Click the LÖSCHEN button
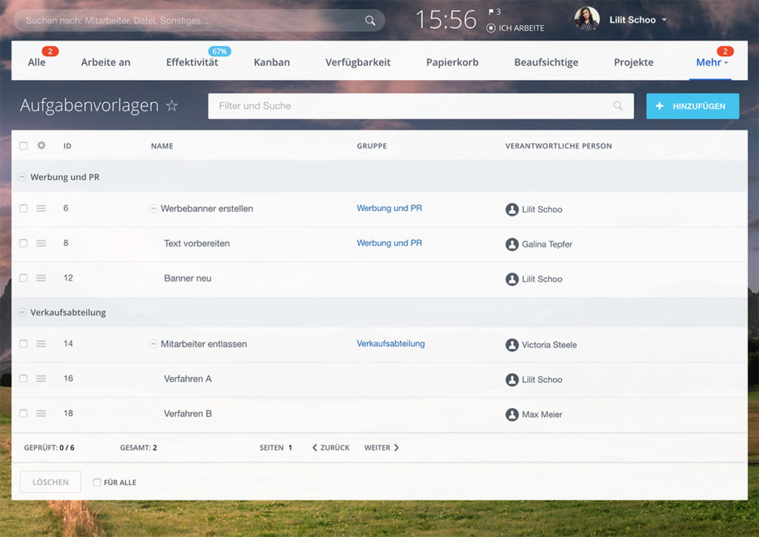Screen dimensions: 759x537 (50, 482)
